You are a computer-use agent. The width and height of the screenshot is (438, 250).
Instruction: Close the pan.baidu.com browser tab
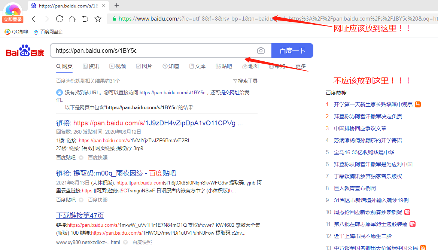[x=104, y=5]
